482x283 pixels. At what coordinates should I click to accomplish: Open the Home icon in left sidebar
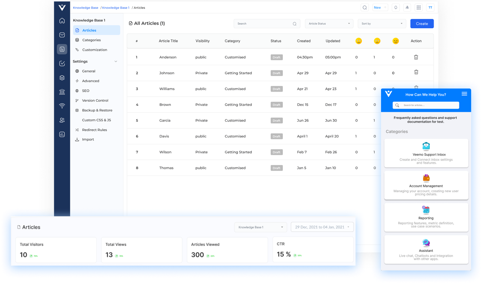[x=62, y=21]
